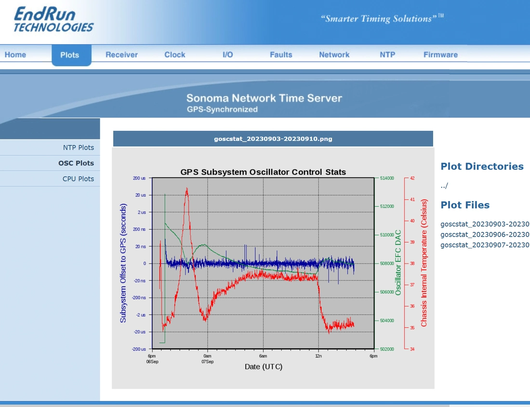Open plot file starting goscstat_20230903
Screen dimensions: 530x407
[485, 224]
